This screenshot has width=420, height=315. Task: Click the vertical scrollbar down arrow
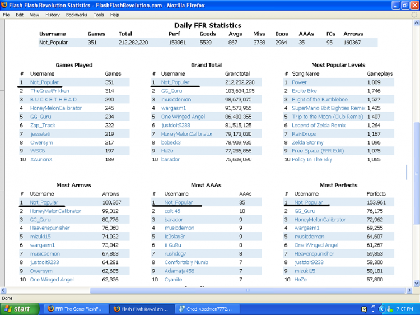pos(416,283)
